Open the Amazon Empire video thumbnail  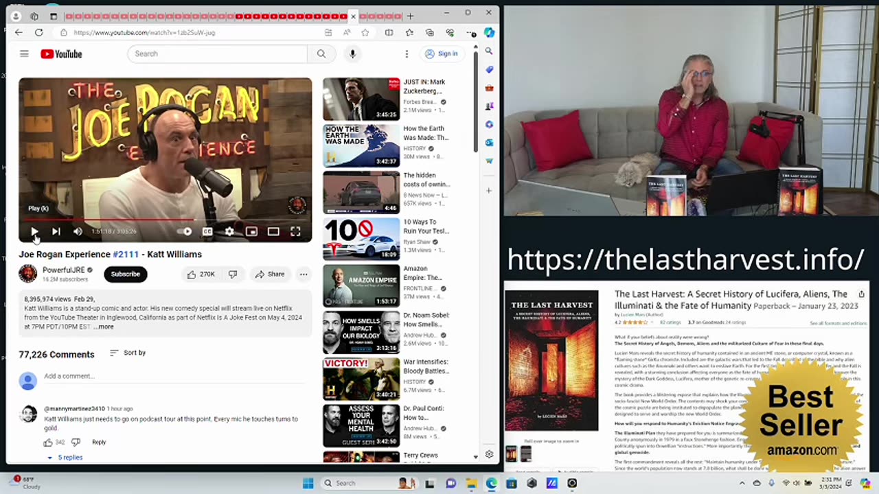(x=361, y=285)
